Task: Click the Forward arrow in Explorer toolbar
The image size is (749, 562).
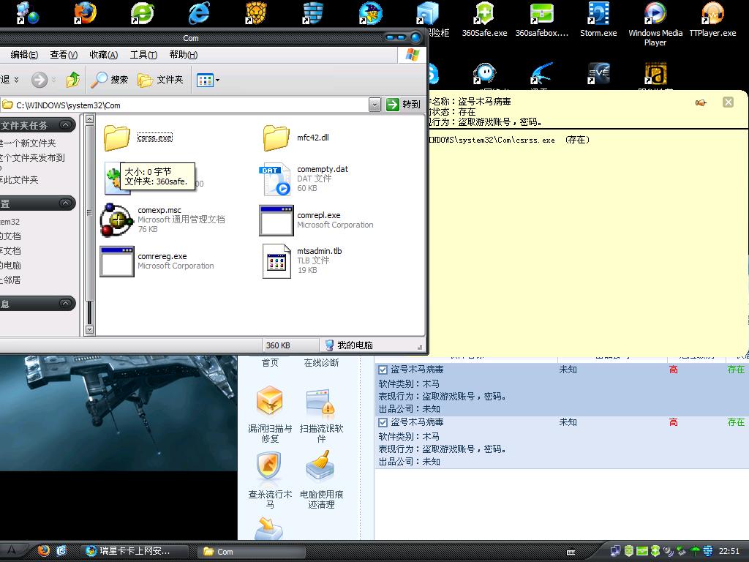Action: point(39,79)
